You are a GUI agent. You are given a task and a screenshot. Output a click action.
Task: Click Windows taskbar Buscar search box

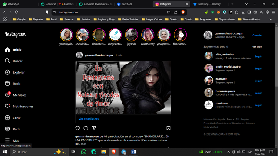pyautogui.click(x=39, y=152)
